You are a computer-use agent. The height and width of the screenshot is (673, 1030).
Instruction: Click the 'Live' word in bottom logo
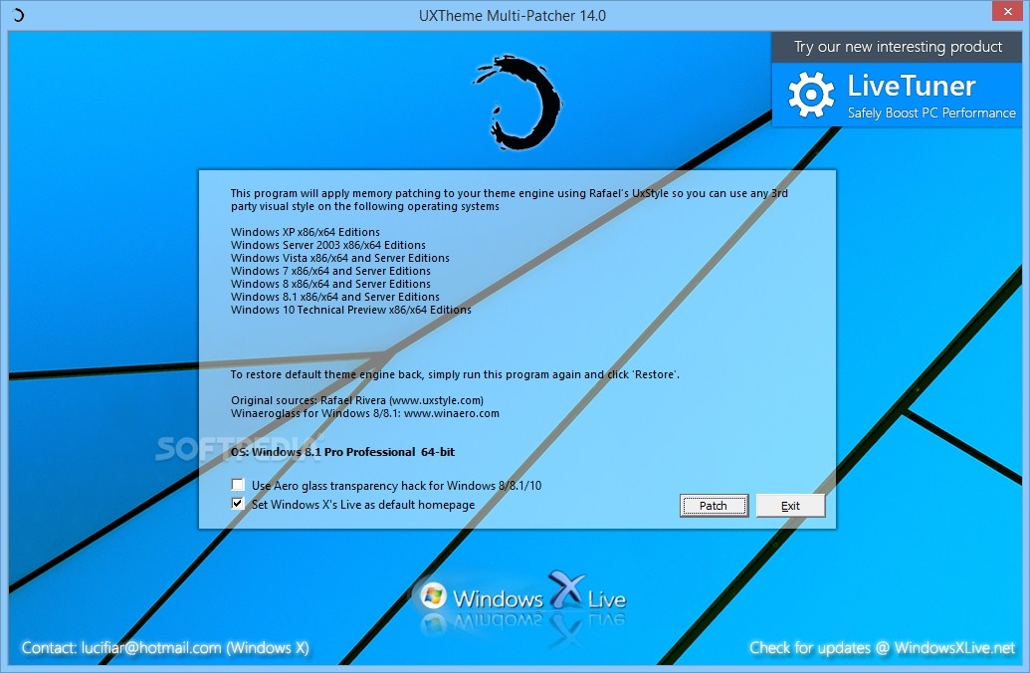(x=607, y=599)
